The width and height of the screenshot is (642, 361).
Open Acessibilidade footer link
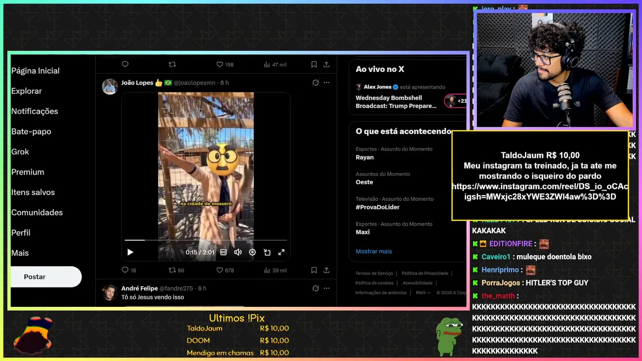(x=417, y=283)
